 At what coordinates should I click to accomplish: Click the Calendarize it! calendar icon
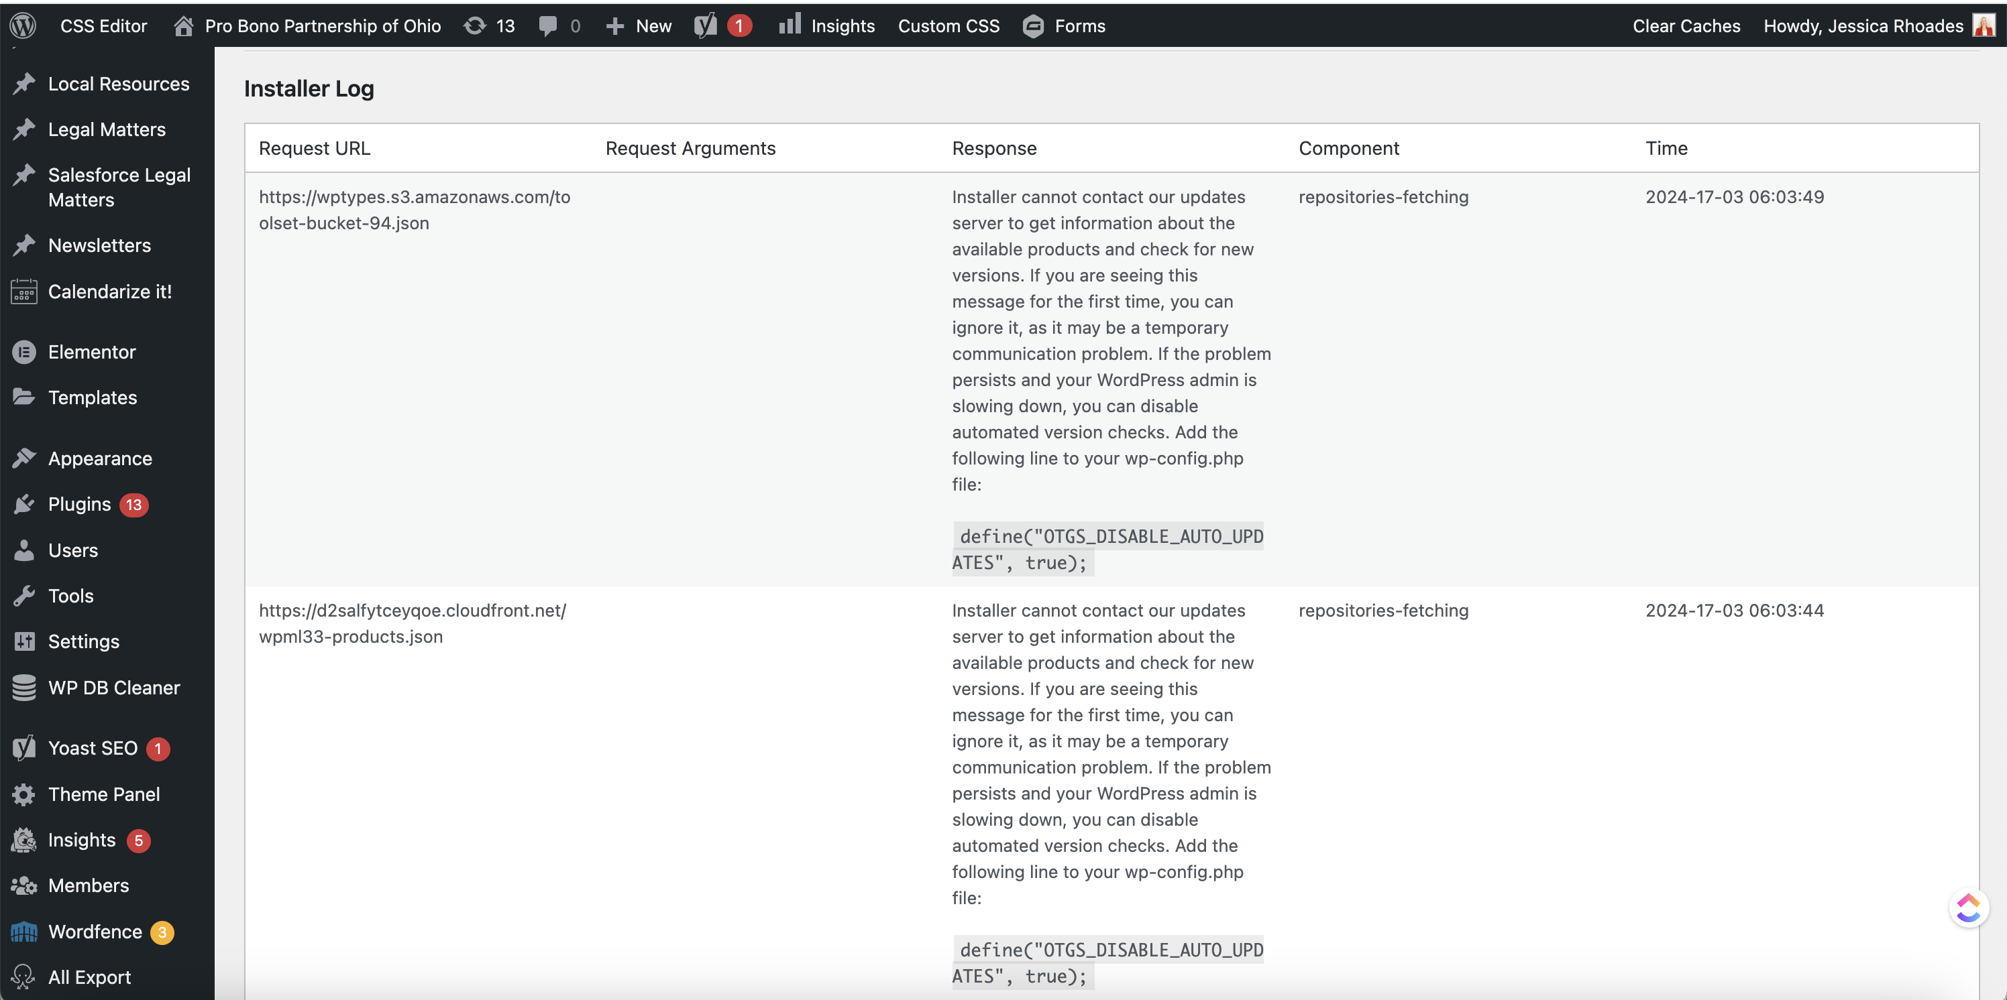point(24,292)
